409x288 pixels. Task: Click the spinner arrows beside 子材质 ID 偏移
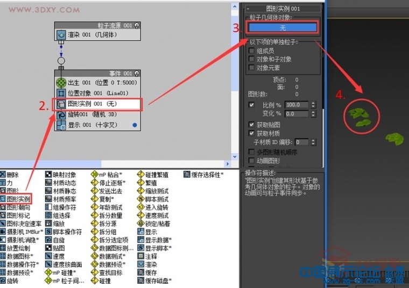point(313,142)
